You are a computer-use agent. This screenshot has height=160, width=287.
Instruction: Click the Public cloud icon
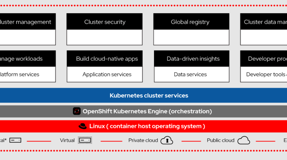244,140
